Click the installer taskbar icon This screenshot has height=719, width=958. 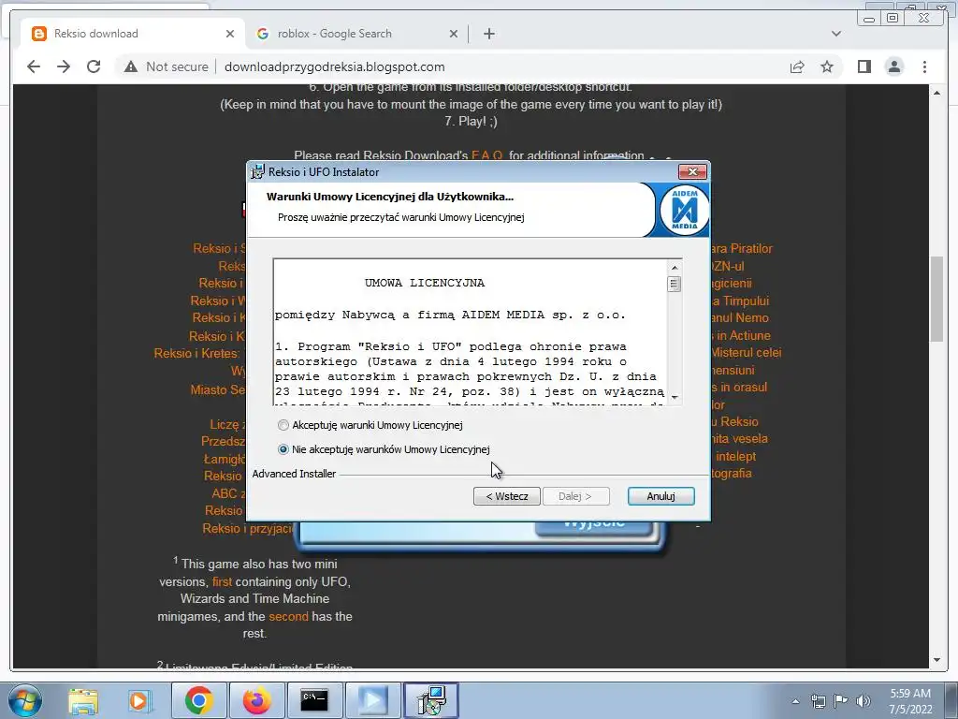coord(430,700)
